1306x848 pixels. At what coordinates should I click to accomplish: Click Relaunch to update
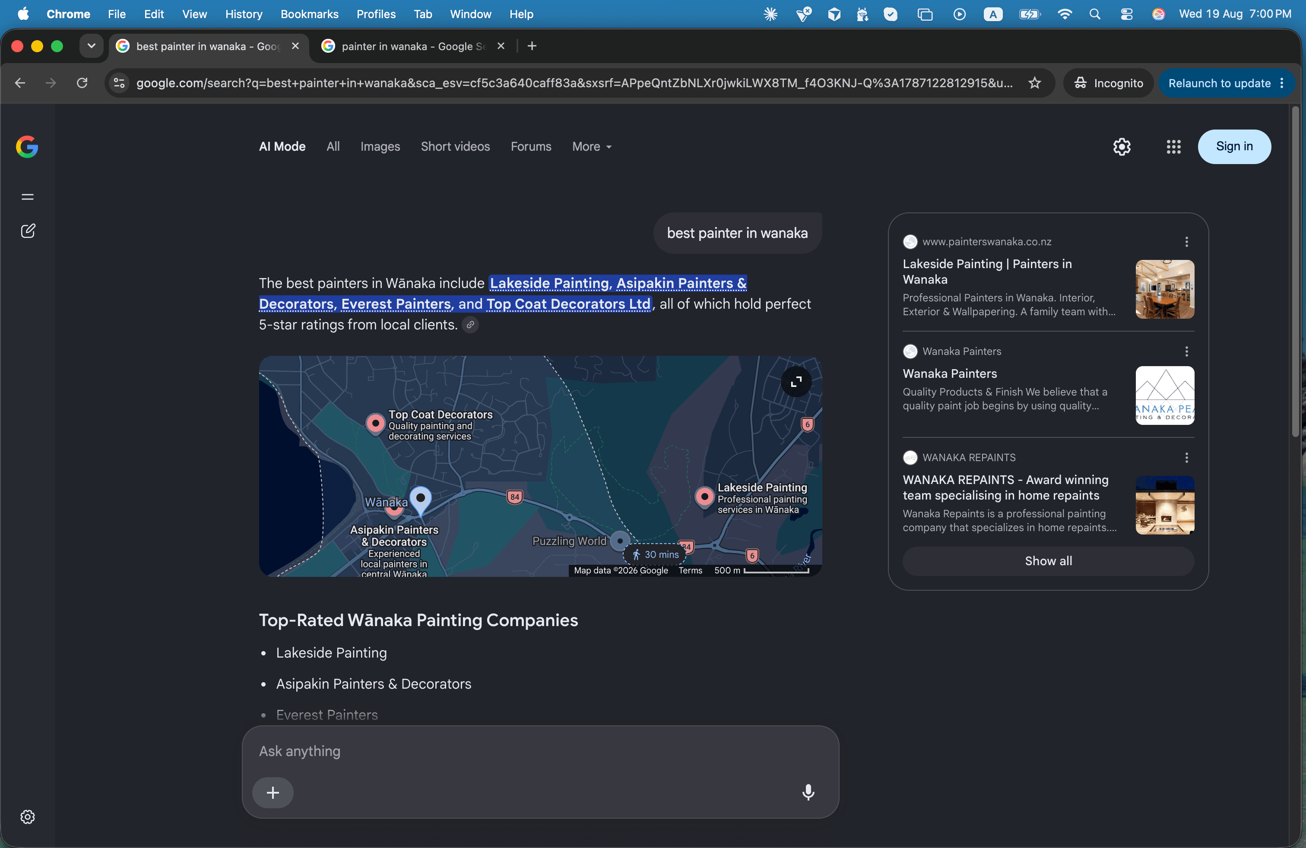pos(1219,83)
